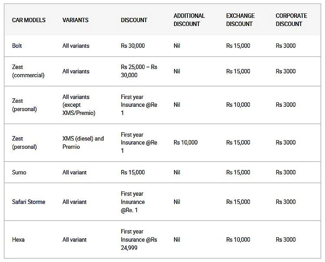Click Safari Storme's Rs 3000 corporate discount
The width and height of the screenshot is (325, 262).
(x=286, y=202)
